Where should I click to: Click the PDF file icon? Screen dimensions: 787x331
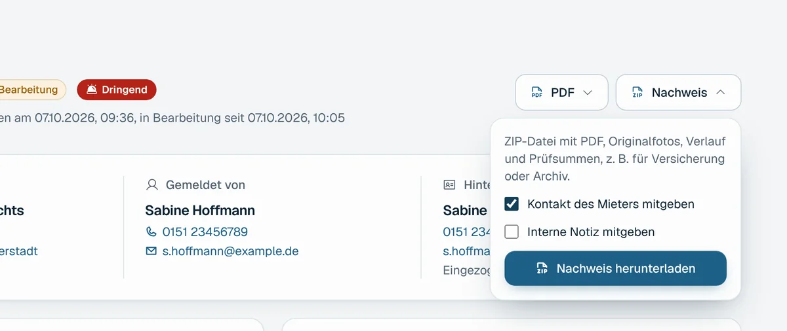coord(536,92)
